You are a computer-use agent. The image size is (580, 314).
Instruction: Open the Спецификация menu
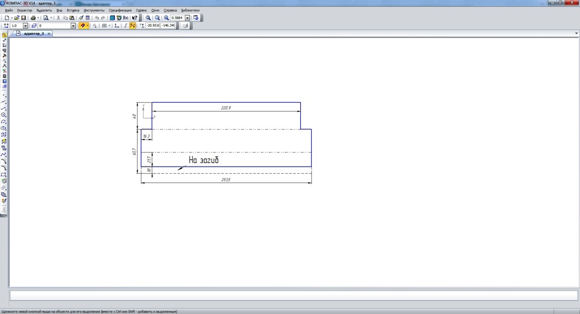click(120, 10)
